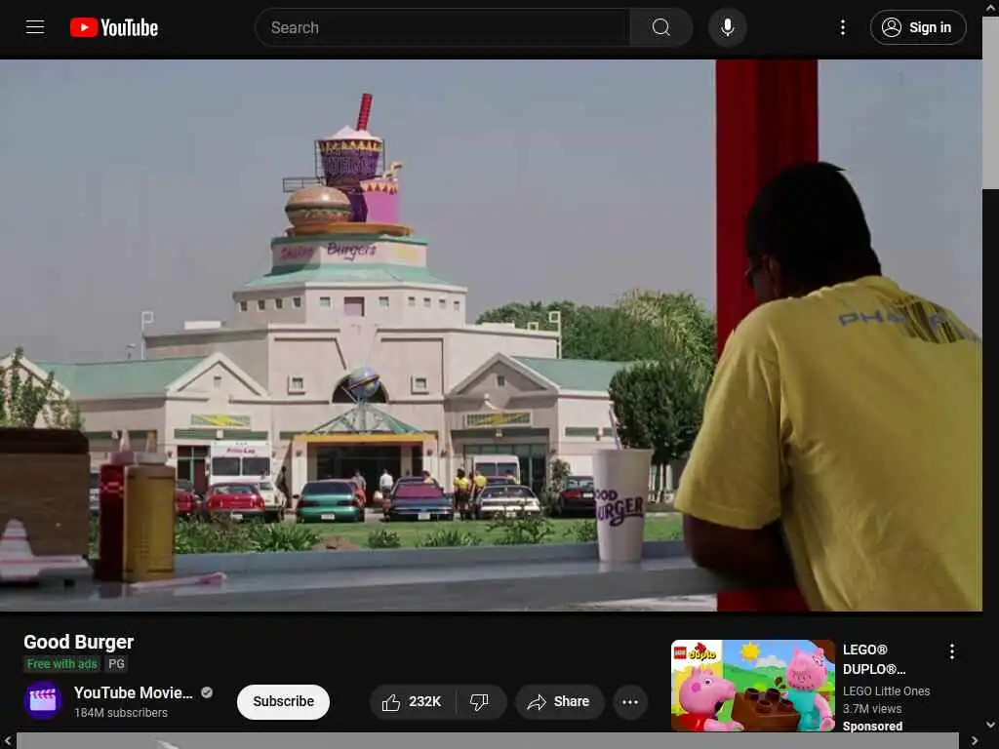Click the vertical scrollbar thumb
Screen dimensions: 999x749
coord(991,101)
